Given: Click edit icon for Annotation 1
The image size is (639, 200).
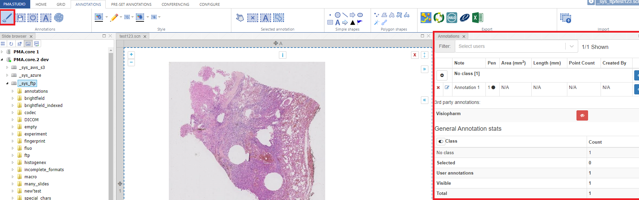Looking at the screenshot, I should [447, 88].
